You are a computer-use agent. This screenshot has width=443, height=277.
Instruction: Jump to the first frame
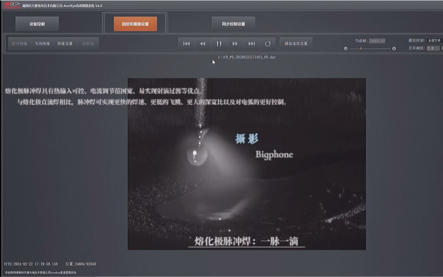[186, 43]
